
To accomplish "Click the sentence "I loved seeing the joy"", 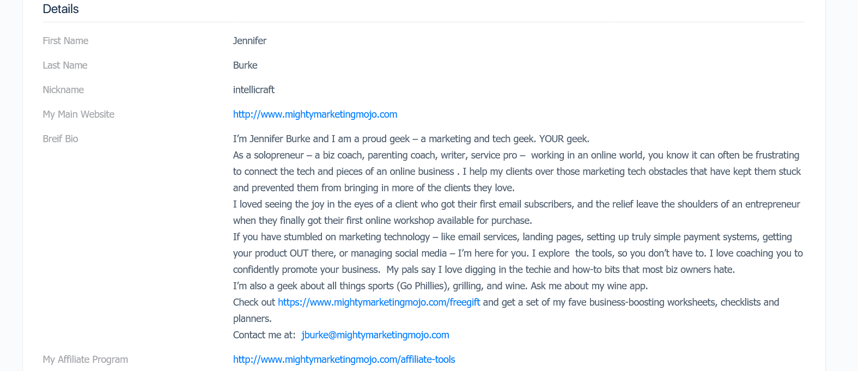I will point(516,212).
